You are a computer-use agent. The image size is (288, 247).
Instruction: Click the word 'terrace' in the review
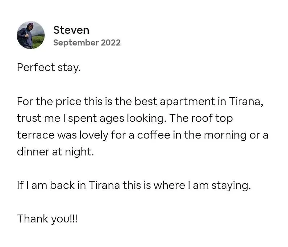[36, 135]
